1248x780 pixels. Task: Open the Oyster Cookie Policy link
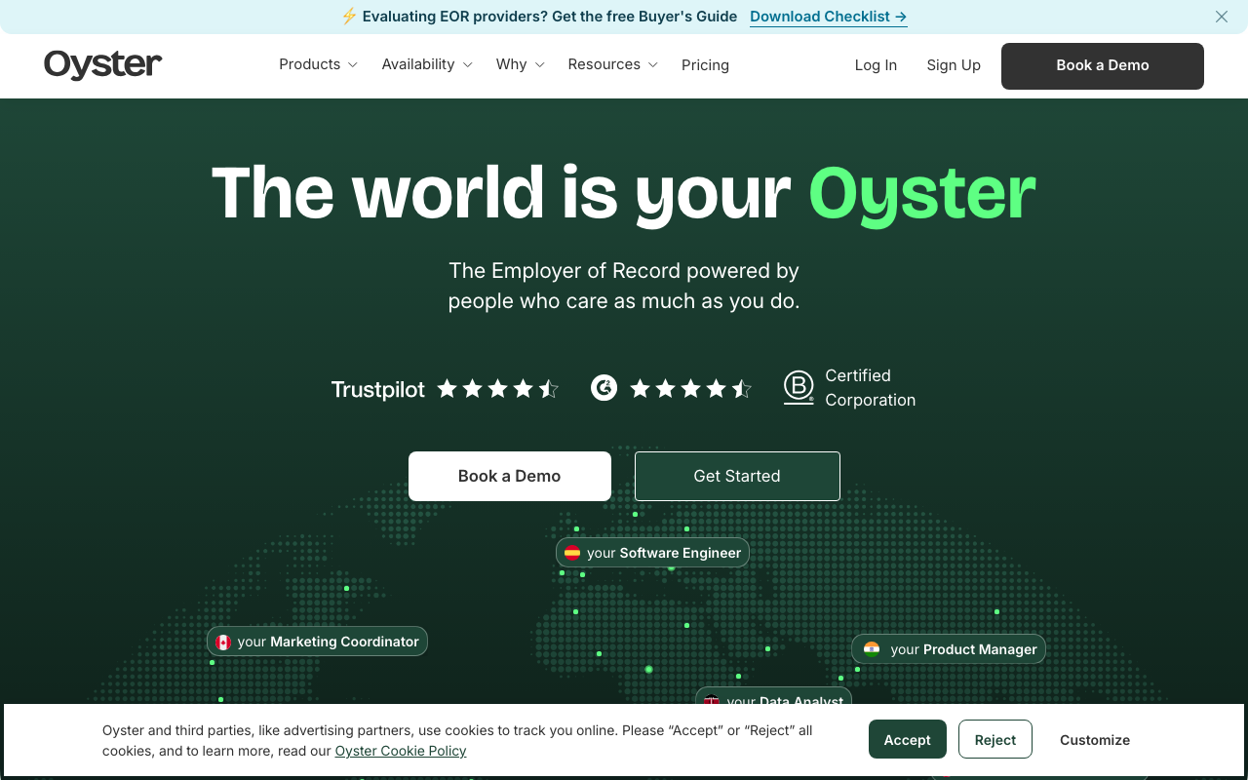pyautogui.click(x=401, y=751)
